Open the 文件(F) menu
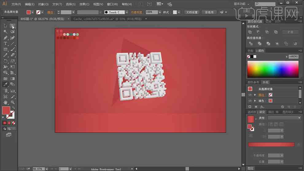Viewport: 304px width, 171px height. pyautogui.click(x=16, y=4)
